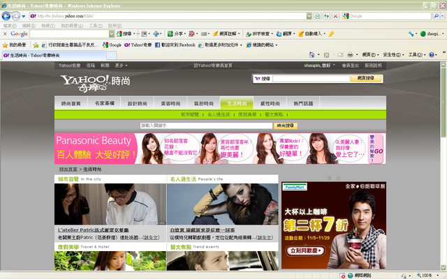Open the Google shortcut on favorites bar
The width and height of the screenshot is (447, 279).
click(112, 45)
